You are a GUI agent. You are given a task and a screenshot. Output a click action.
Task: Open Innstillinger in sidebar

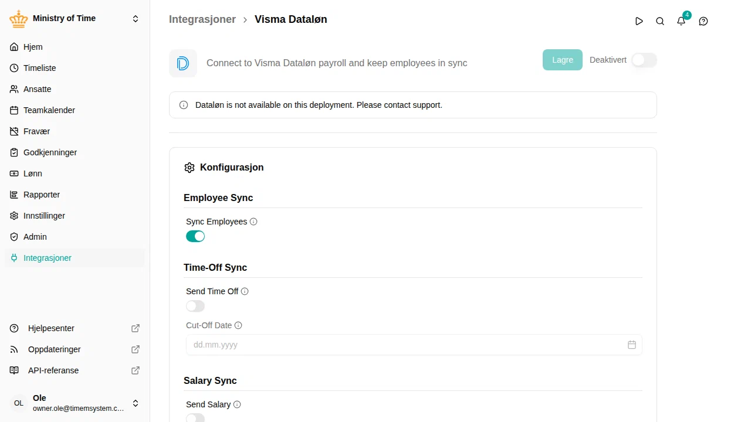click(75, 216)
